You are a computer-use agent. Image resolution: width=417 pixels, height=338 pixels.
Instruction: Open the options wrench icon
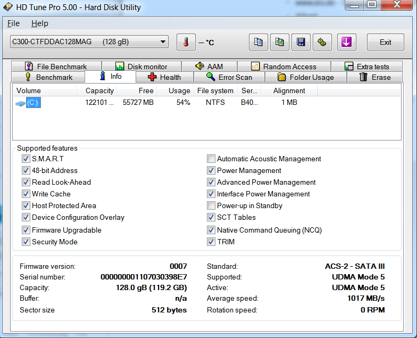coord(322,42)
